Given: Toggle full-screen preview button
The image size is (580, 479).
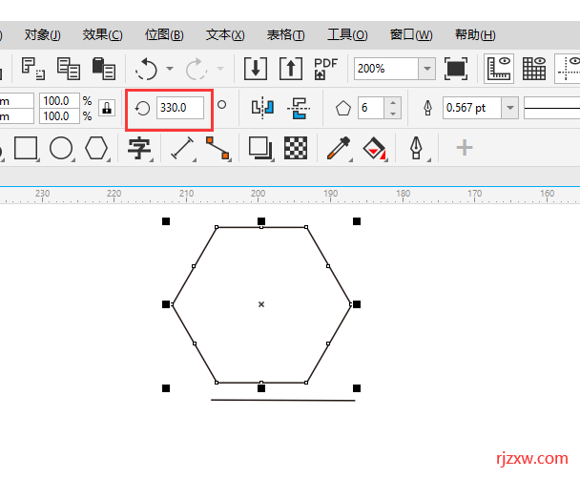Looking at the screenshot, I should coord(456,69).
